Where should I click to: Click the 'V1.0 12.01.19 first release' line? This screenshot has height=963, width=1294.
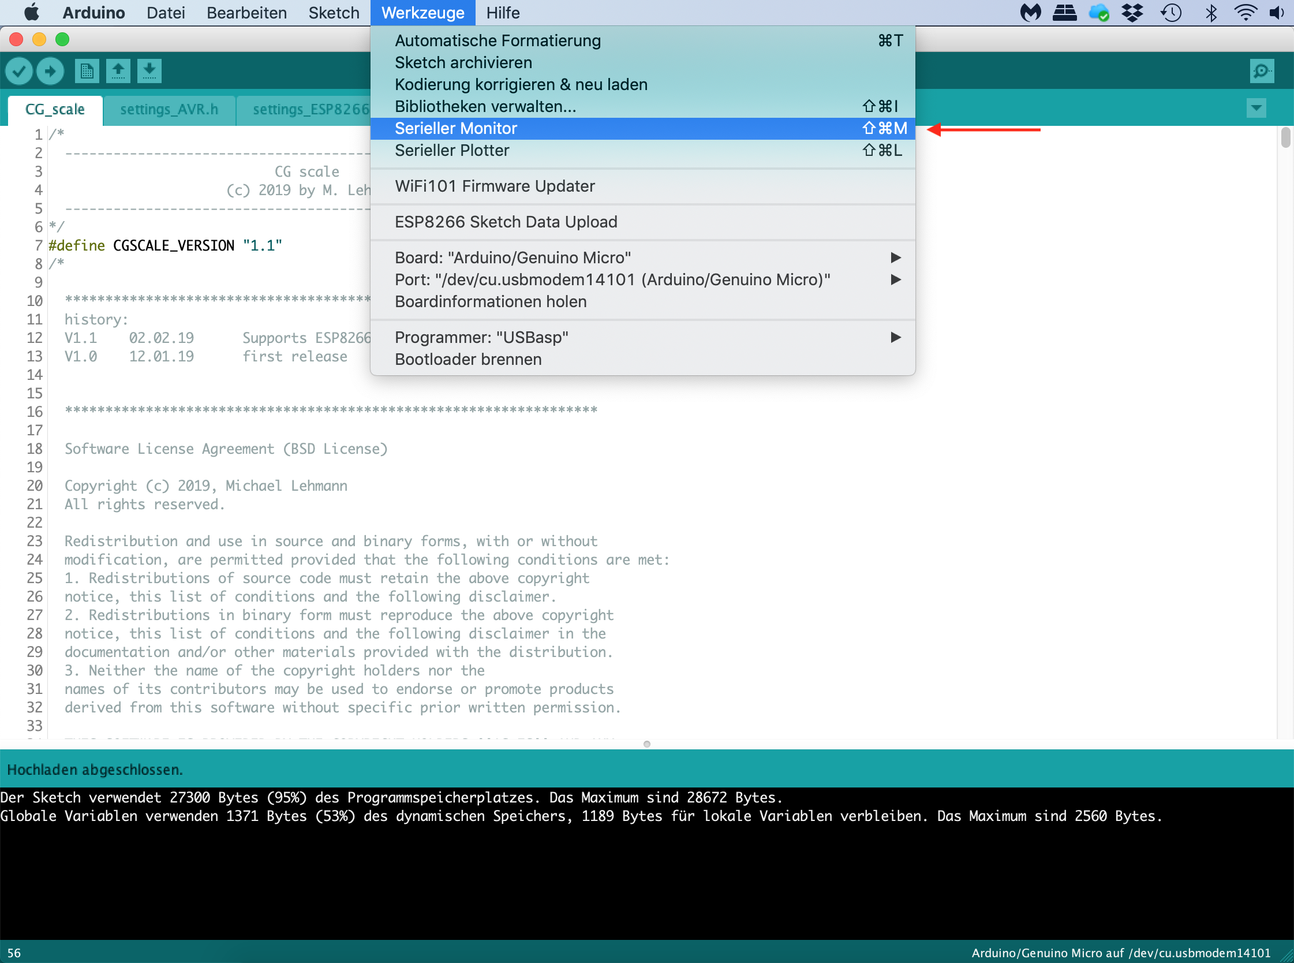[x=205, y=356]
